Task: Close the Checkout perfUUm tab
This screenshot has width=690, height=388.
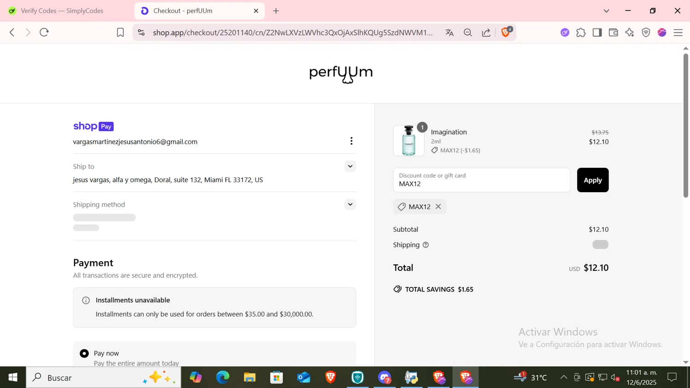Action: tap(256, 11)
